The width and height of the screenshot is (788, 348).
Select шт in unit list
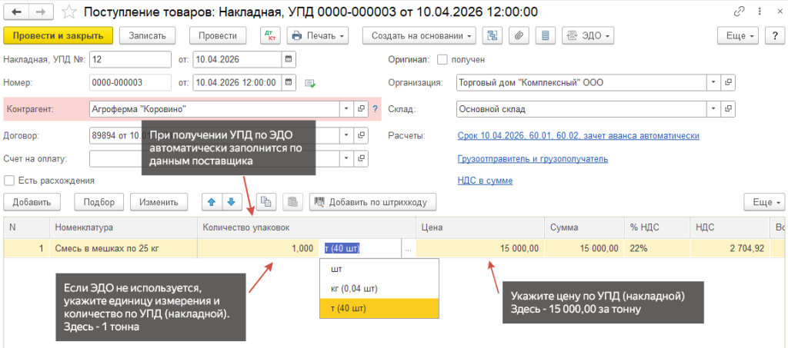point(379,269)
